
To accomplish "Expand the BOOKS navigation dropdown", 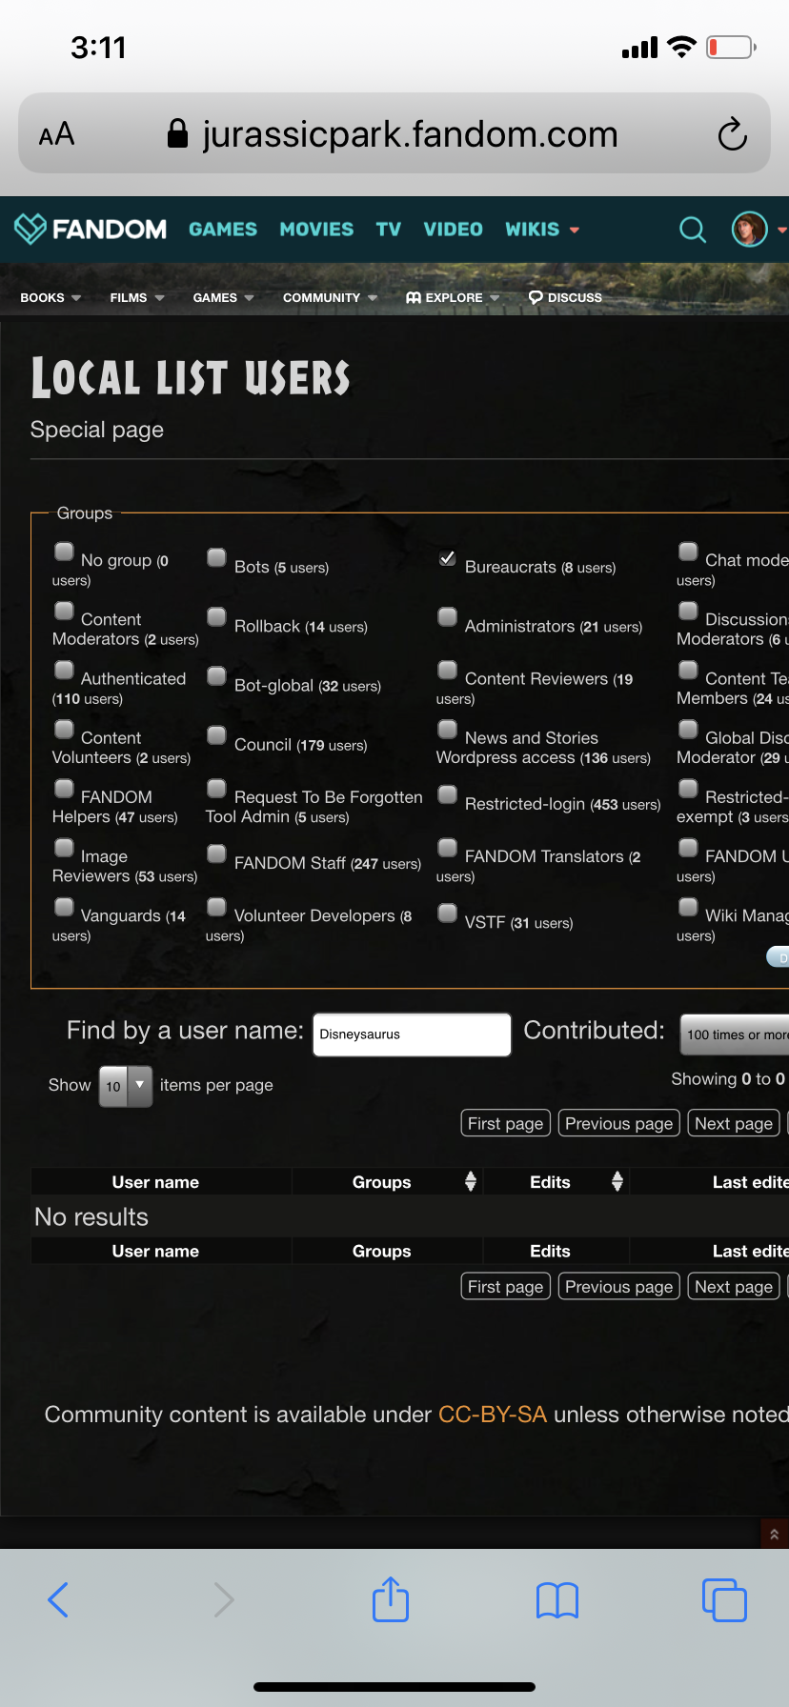I will pyautogui.click(x=51, y=298).
